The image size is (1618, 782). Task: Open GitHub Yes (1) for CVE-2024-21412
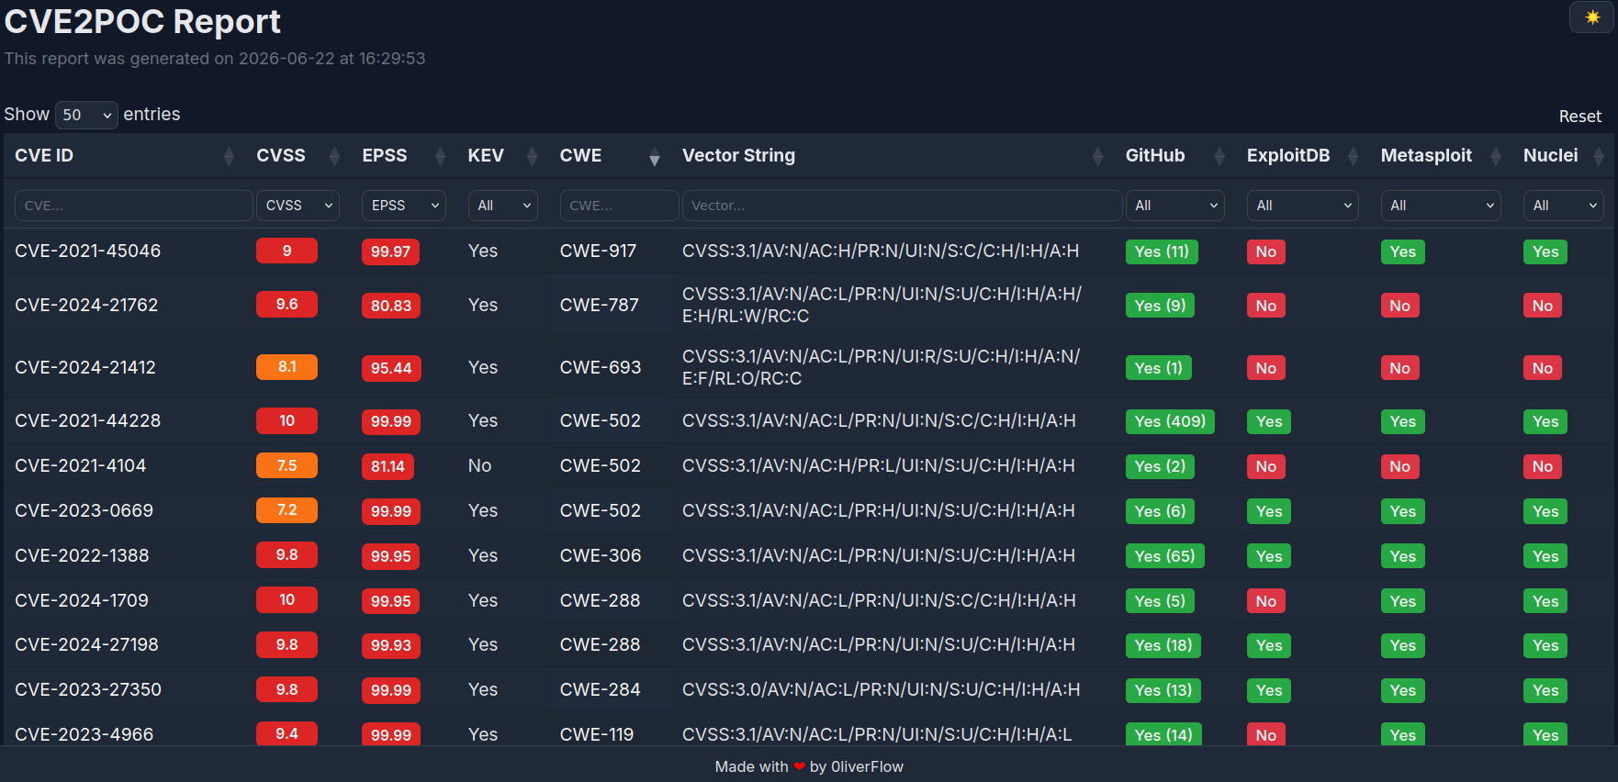(1158, 368)
